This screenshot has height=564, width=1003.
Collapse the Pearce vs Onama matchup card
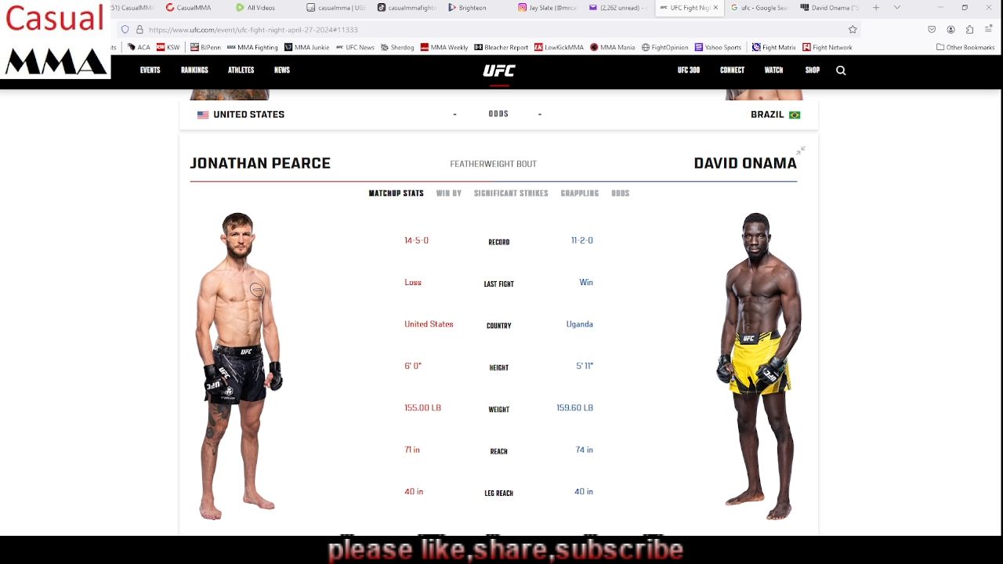pyautogui.click(x=801, y=150)
